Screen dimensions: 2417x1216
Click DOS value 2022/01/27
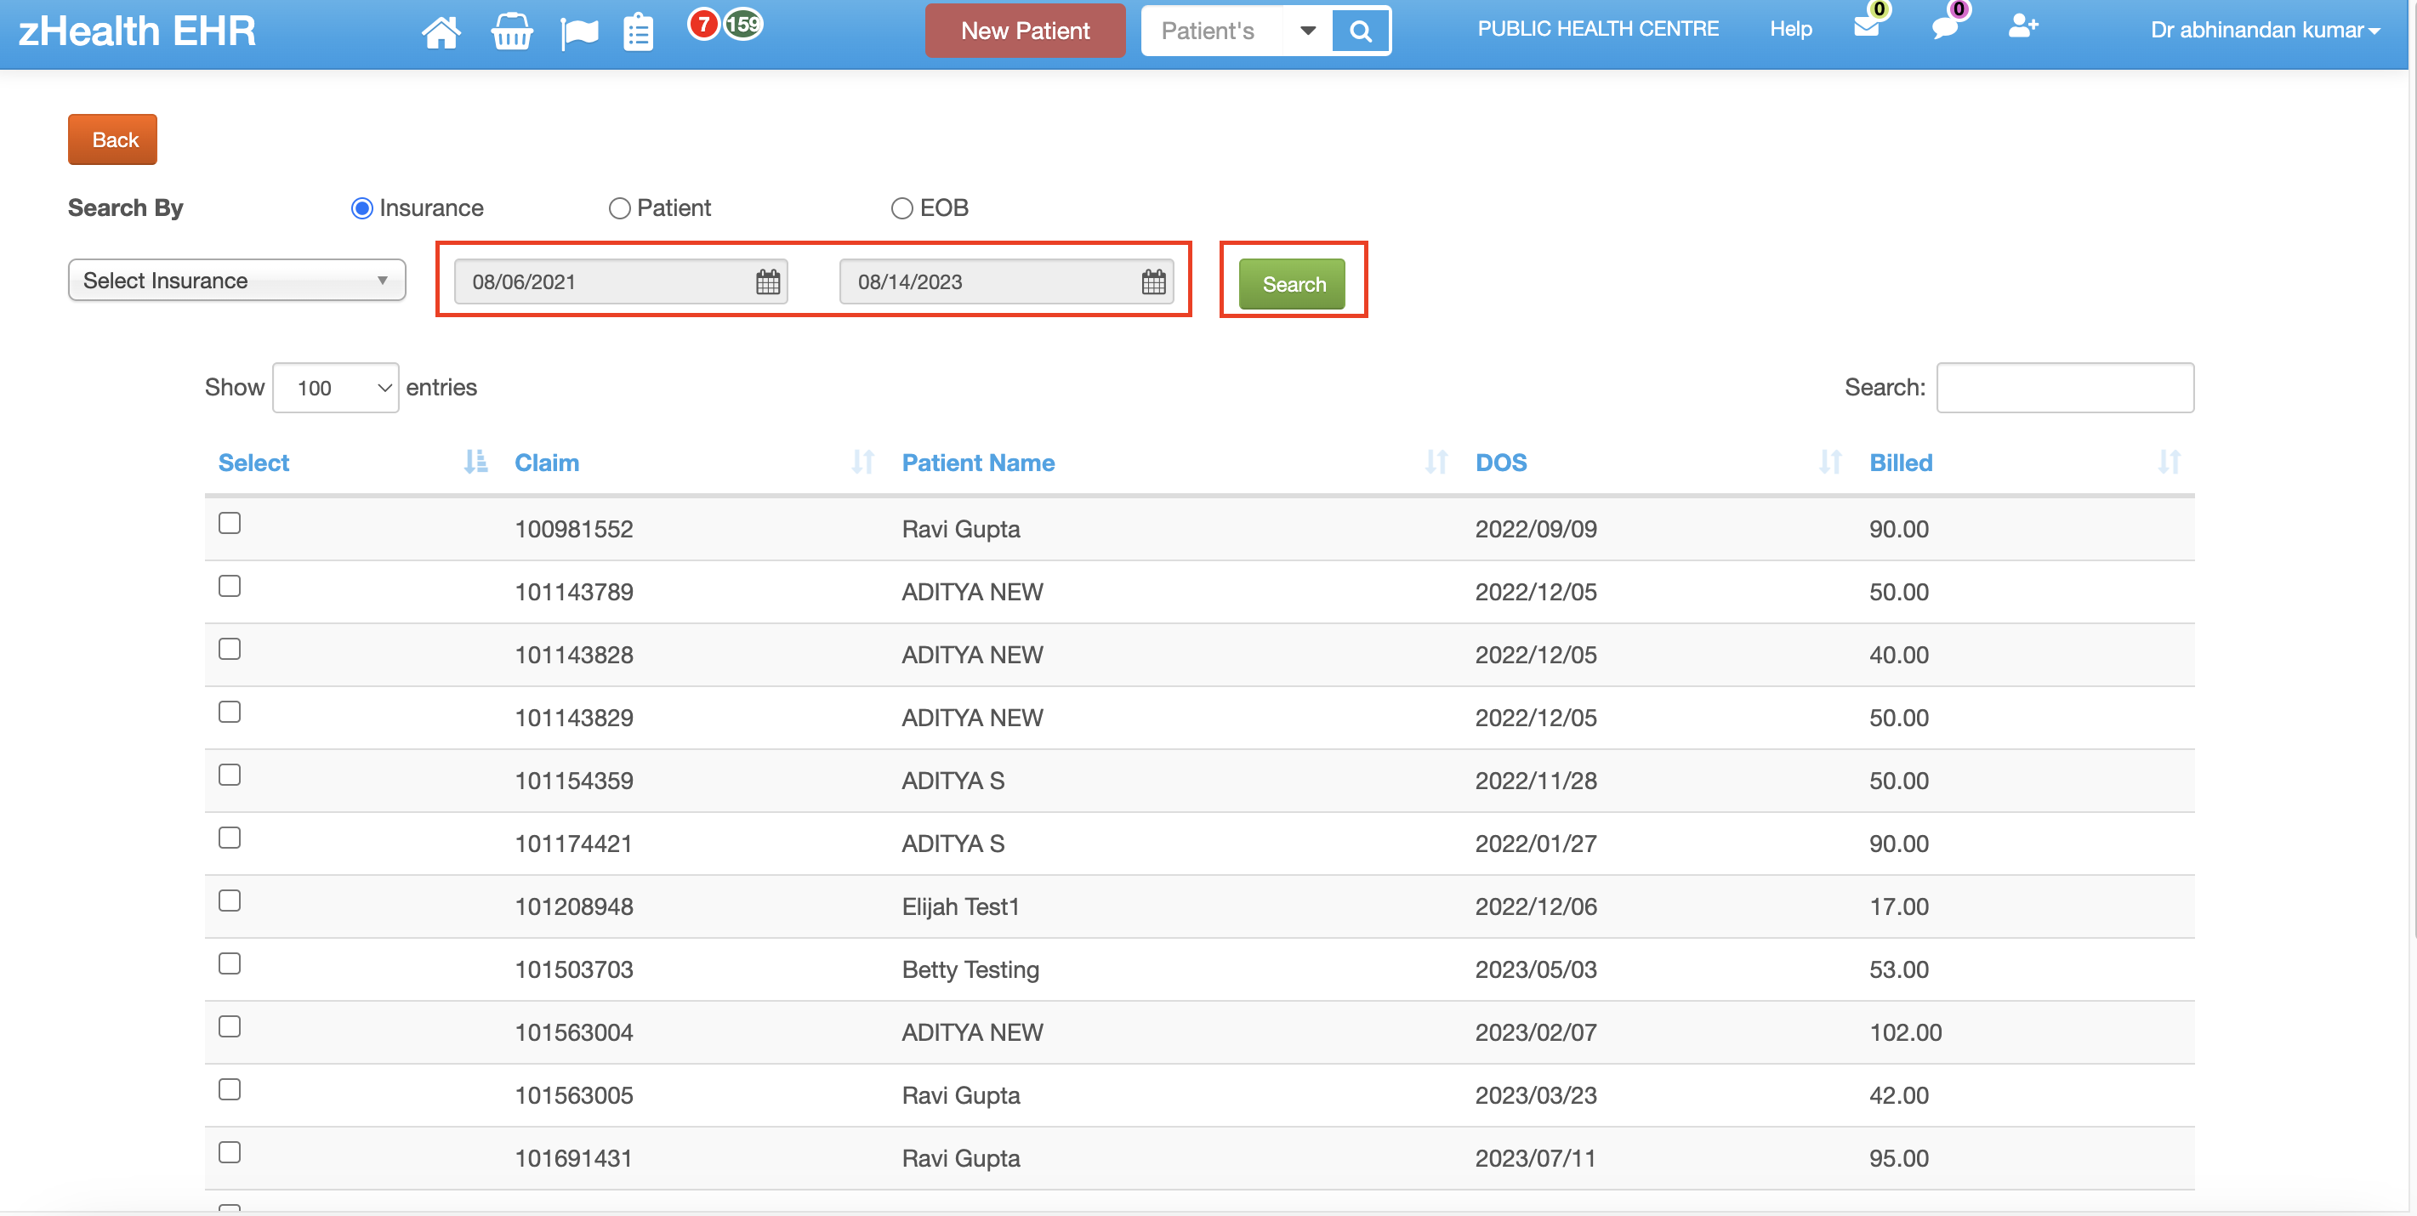point(1536,844)
